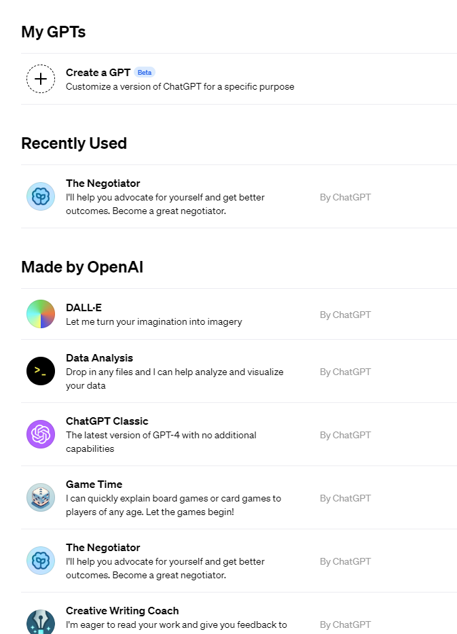Viewport: 457px width, 634px height.
Task: Click By ChatGPT next to DALL·E
Action: [345, 315]
